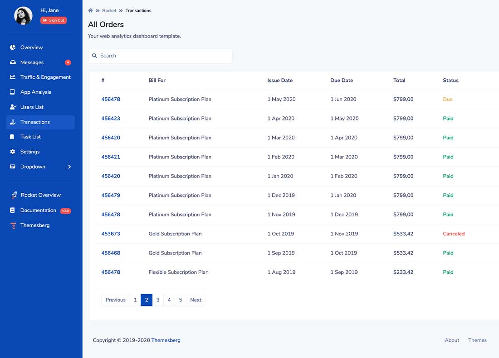Screen dimensions: 499x358
Task: Select the Users List icon
Action: (x=12, y=107)
